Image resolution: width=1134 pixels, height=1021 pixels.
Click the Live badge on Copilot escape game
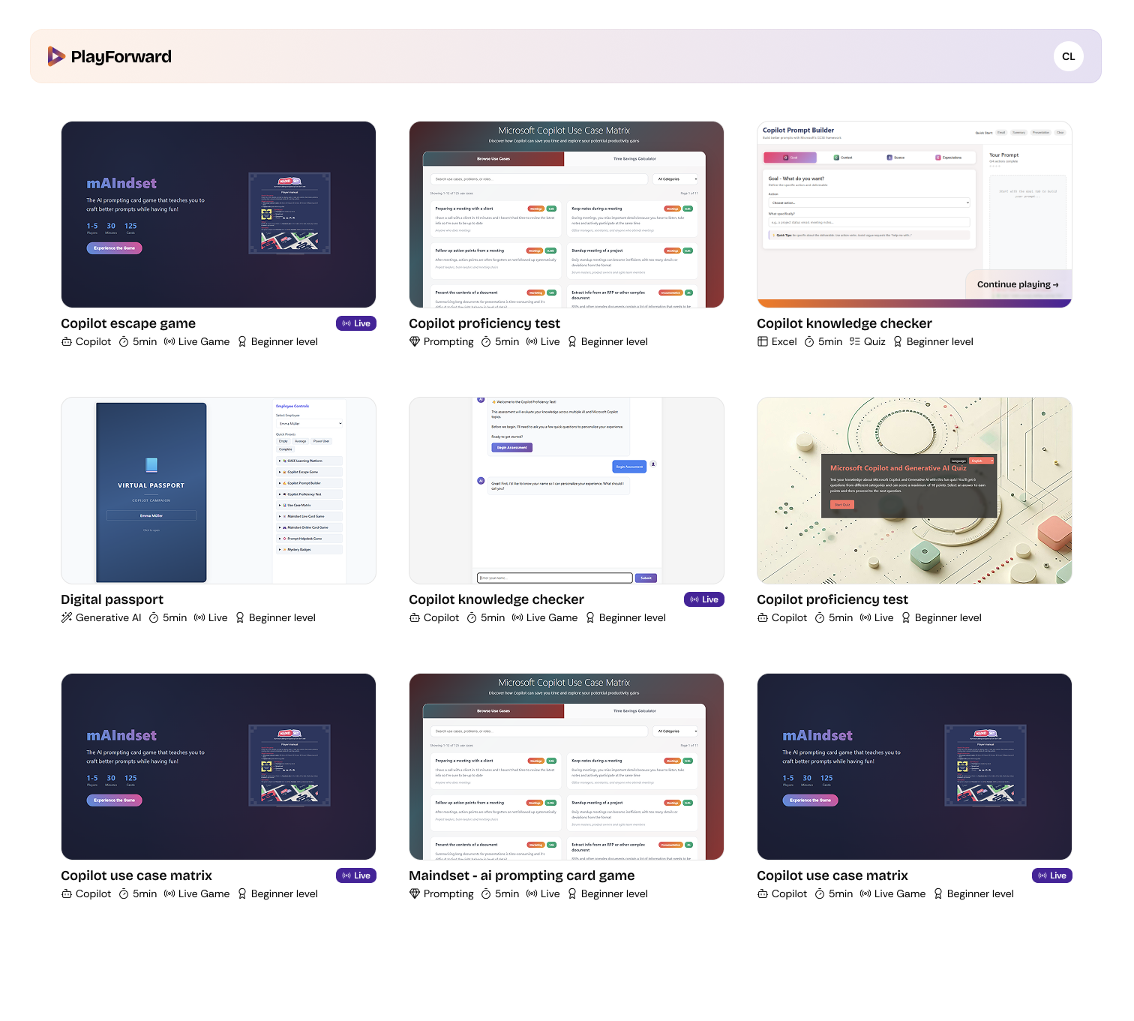355,323
